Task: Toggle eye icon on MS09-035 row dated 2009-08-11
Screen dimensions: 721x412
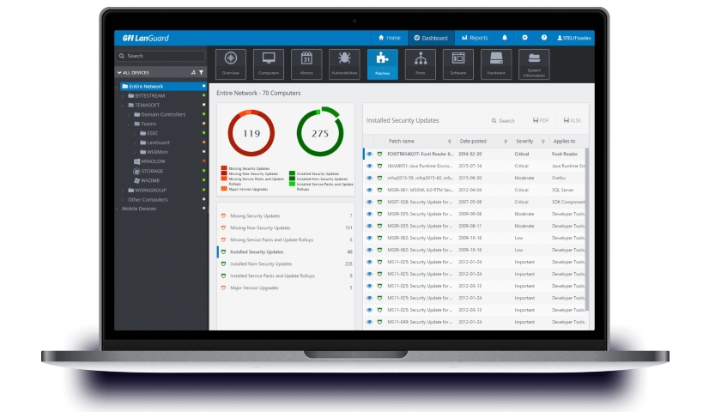Action: (x=369, y=226)
